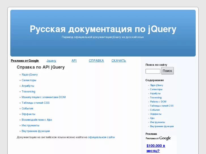Open the API ad link

click(74, 60)
